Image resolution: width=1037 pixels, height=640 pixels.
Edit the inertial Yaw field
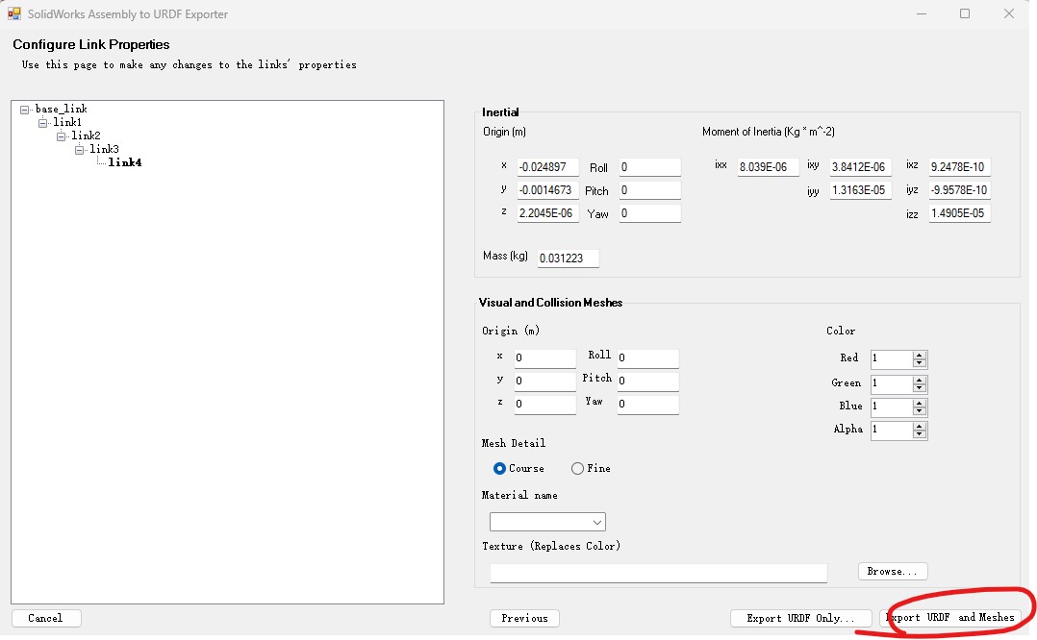[x=649, y=213]
